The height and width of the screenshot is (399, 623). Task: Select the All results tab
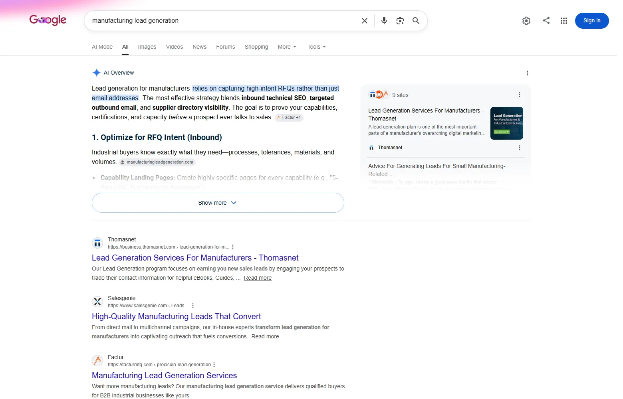coord(125,47)
